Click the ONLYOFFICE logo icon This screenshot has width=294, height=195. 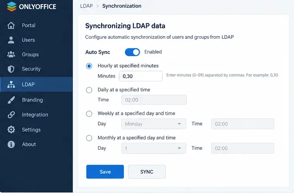coord(12,6)
